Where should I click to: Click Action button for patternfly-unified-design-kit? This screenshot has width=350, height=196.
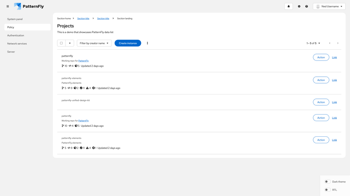321,102
